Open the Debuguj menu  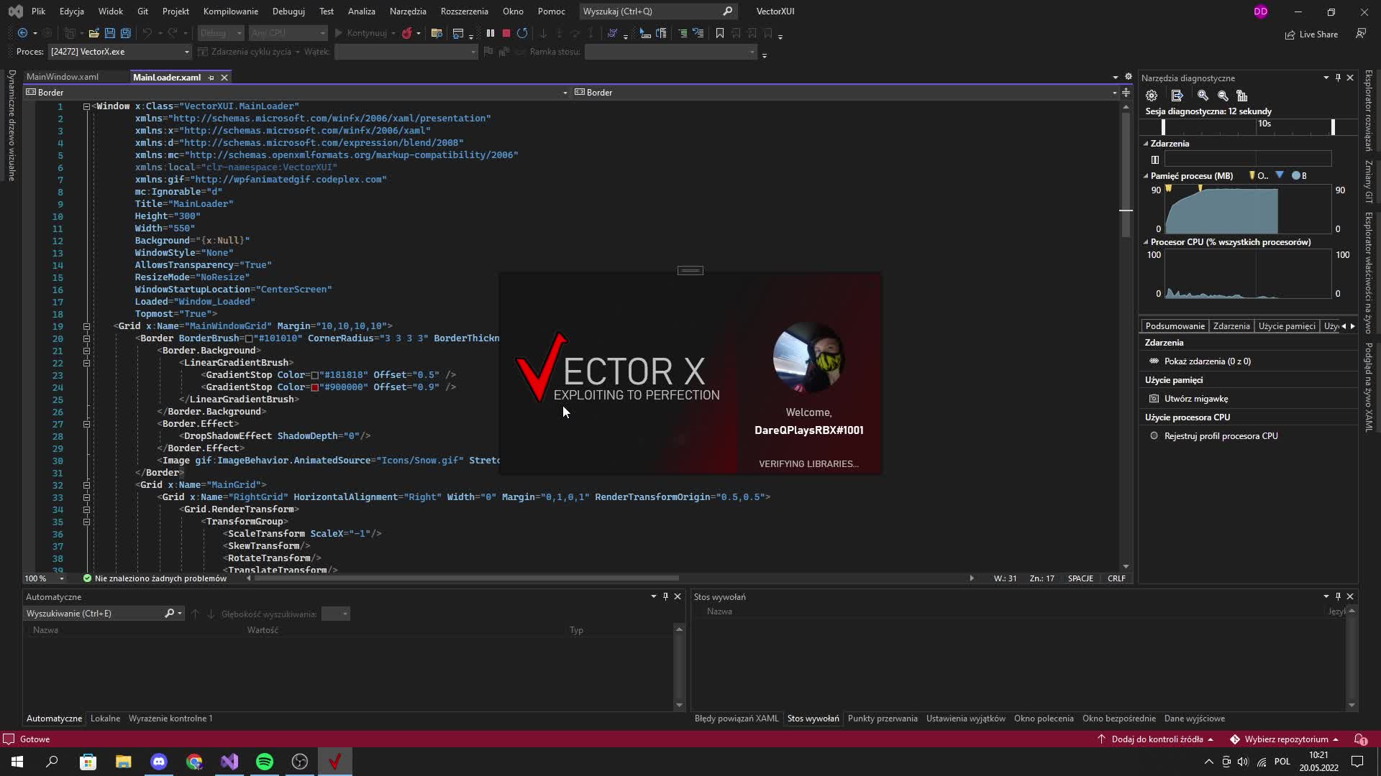288,11
